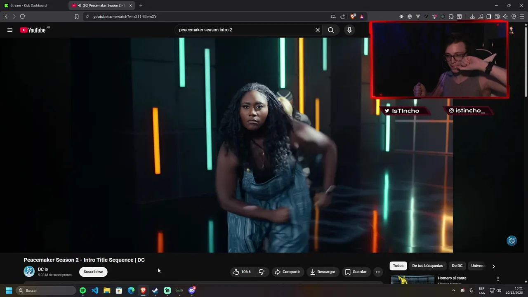This screenshot has width=528, height=297.
Task: Open site settings icon beside the URL
Action: 87,16
